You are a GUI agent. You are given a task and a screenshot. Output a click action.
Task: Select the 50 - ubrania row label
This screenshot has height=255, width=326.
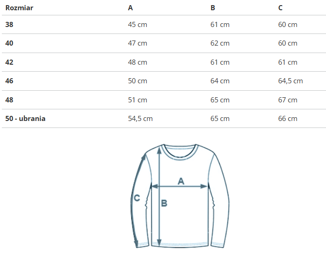25,119
